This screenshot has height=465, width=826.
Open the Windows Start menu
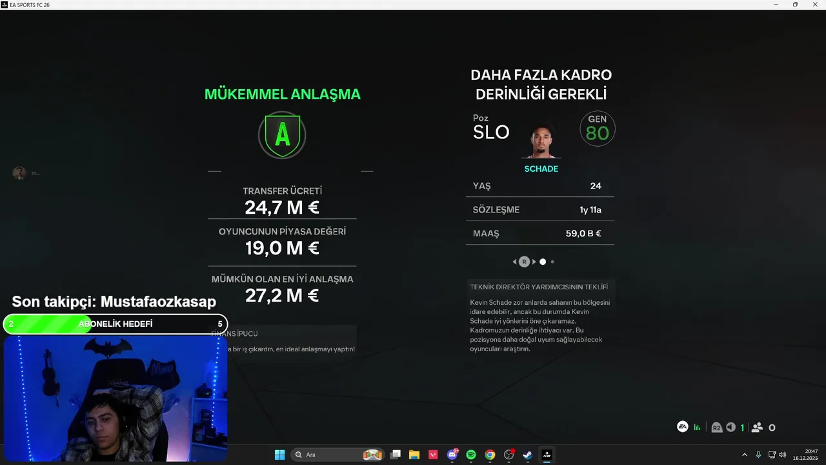(x=279, y=455)
